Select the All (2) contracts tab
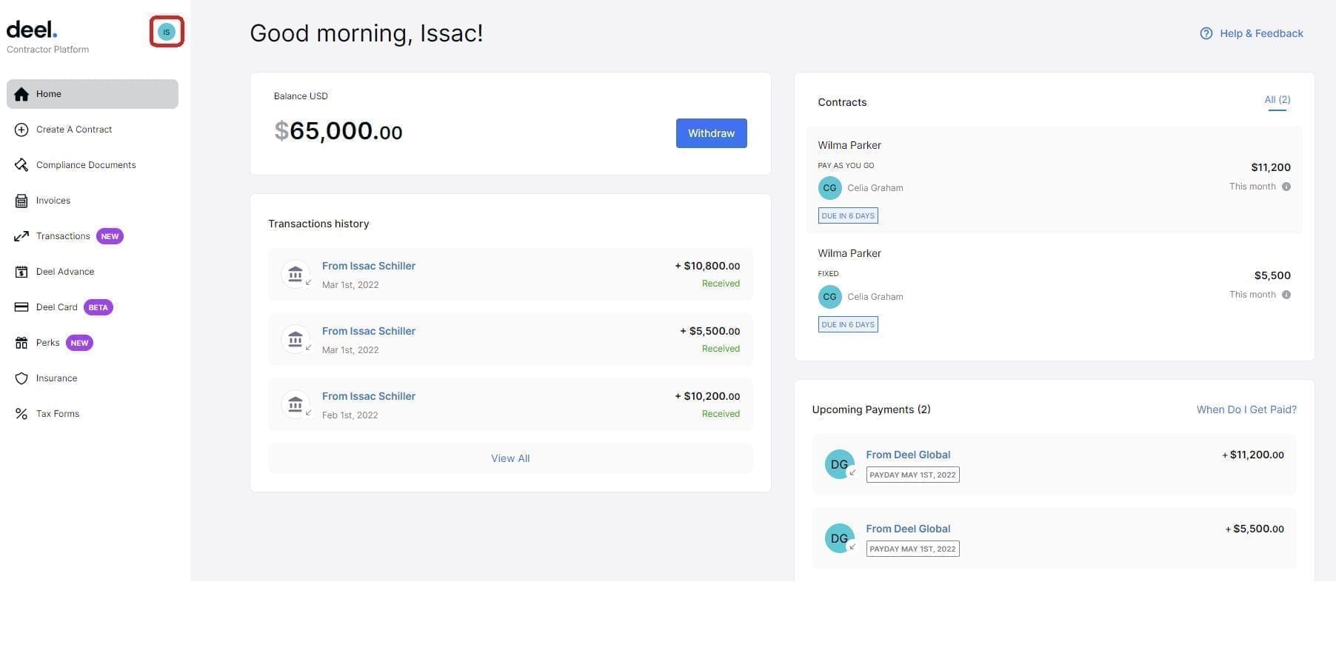1336x656 pixels. [1277, 100]
